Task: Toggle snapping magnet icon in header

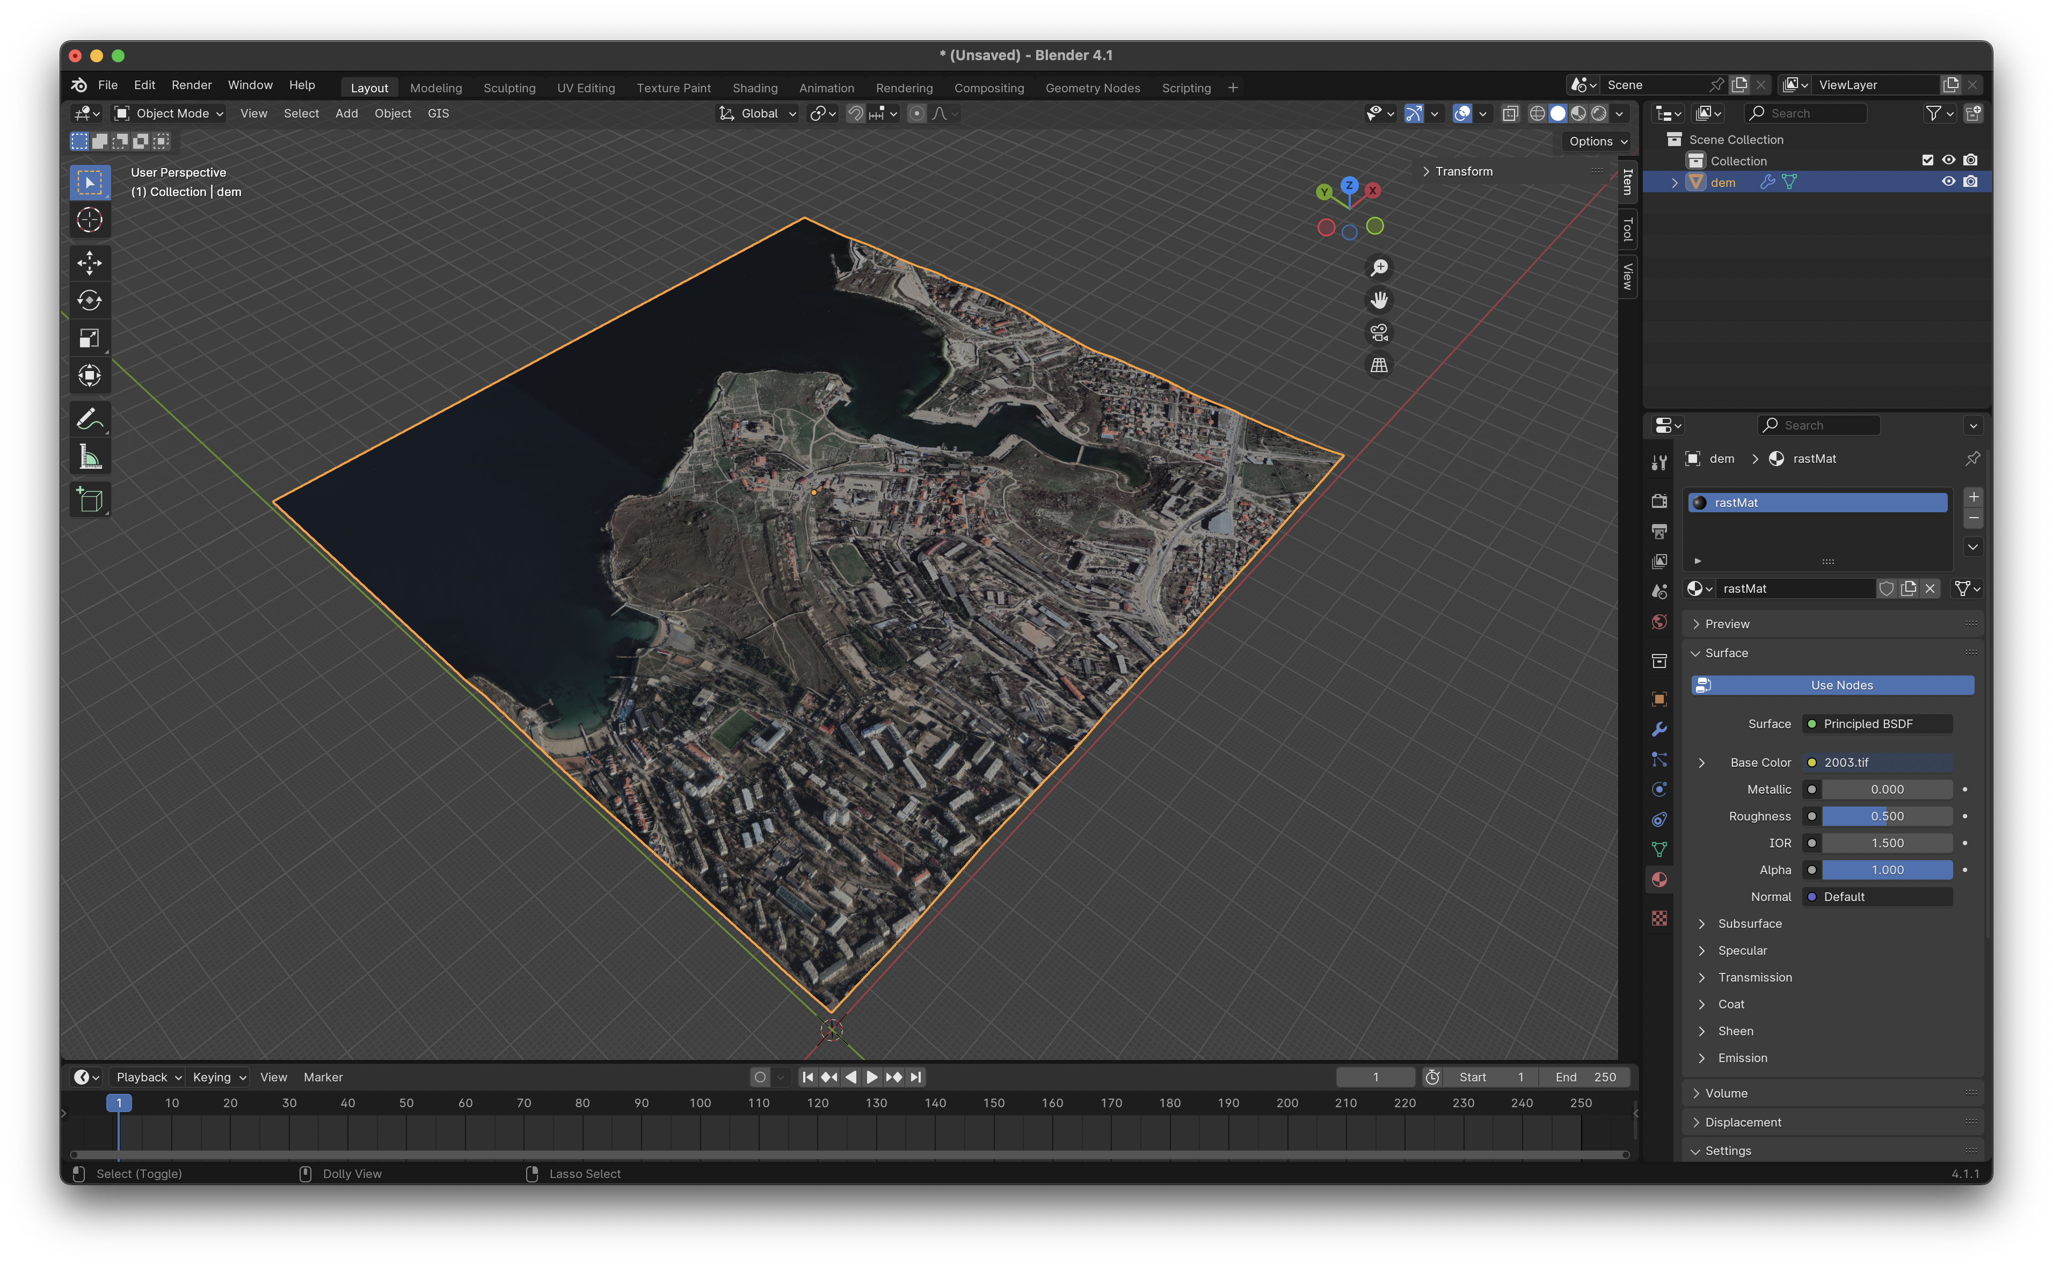Action: pos(856,114)
